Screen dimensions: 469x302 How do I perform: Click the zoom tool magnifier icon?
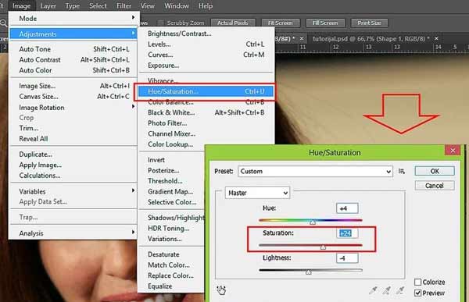3,23
